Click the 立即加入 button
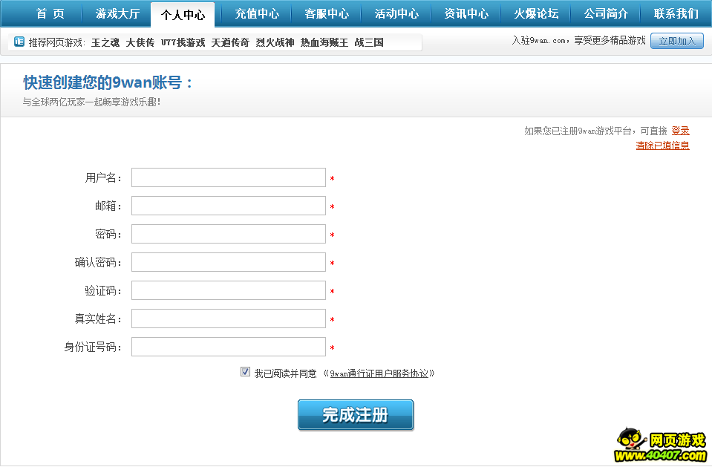 pyautogui.click(x=677, y=42)
